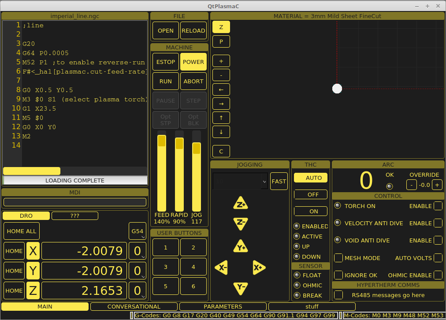Viewport: 446px width, 320px height.
Task: Decrease arc override with minus button
Action: pyautogui.click(x=411, y=185)
